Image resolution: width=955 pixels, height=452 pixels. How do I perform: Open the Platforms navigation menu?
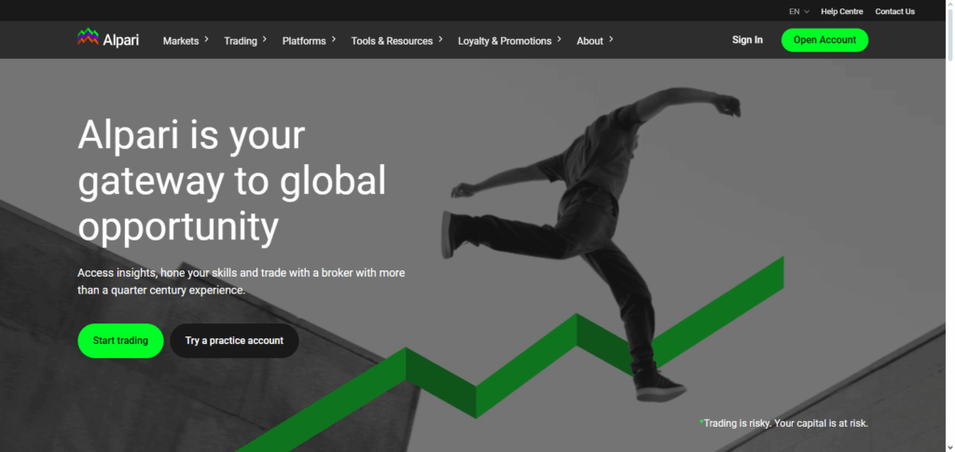coord(304,41)
